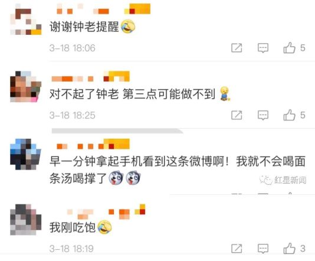Tap the like count 3 on the last comment
This screenshot has width=315, height=261.
click(x=303, y=249)
